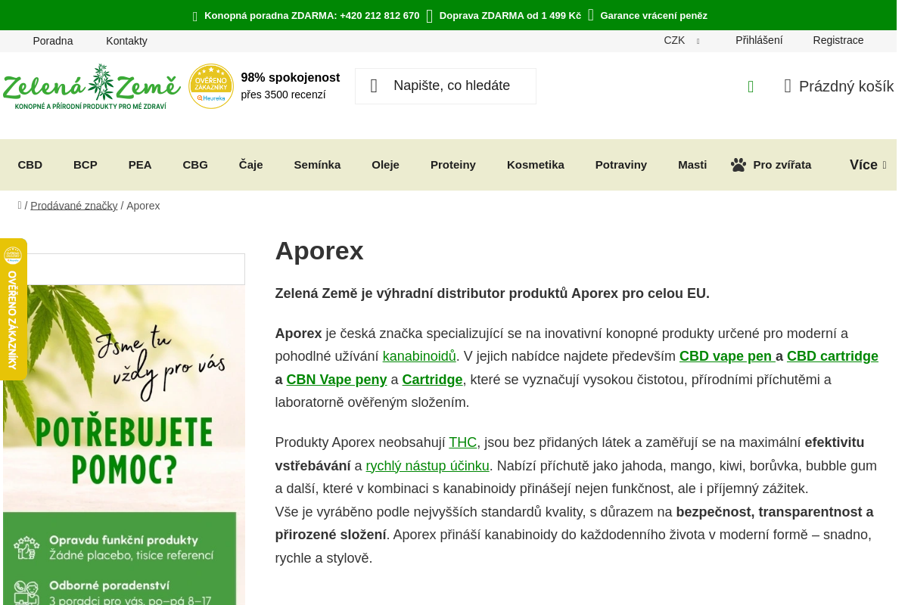Image resolution: width=908 pixels, height=605 pixels.
Task: Open the CBD category
Action: [30, 165]
